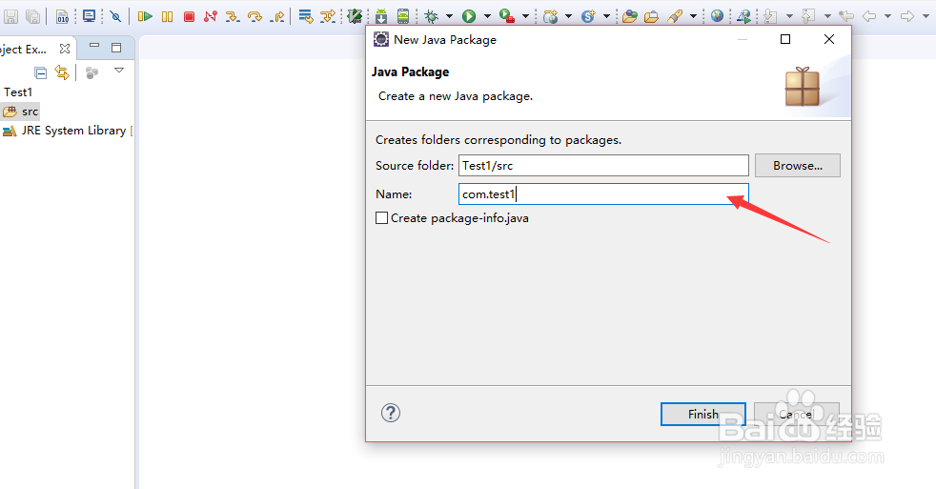The width and height of the screenshot is (936, 489).
Task: Click the Step Into icon
Action: pos(233,16)
